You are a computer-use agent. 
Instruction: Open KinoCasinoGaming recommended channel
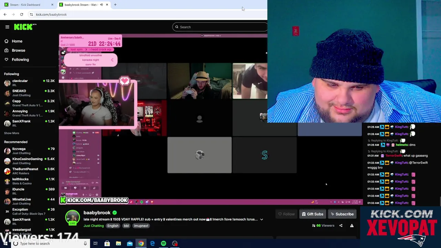pyautogui.click(x=29, y=161)
